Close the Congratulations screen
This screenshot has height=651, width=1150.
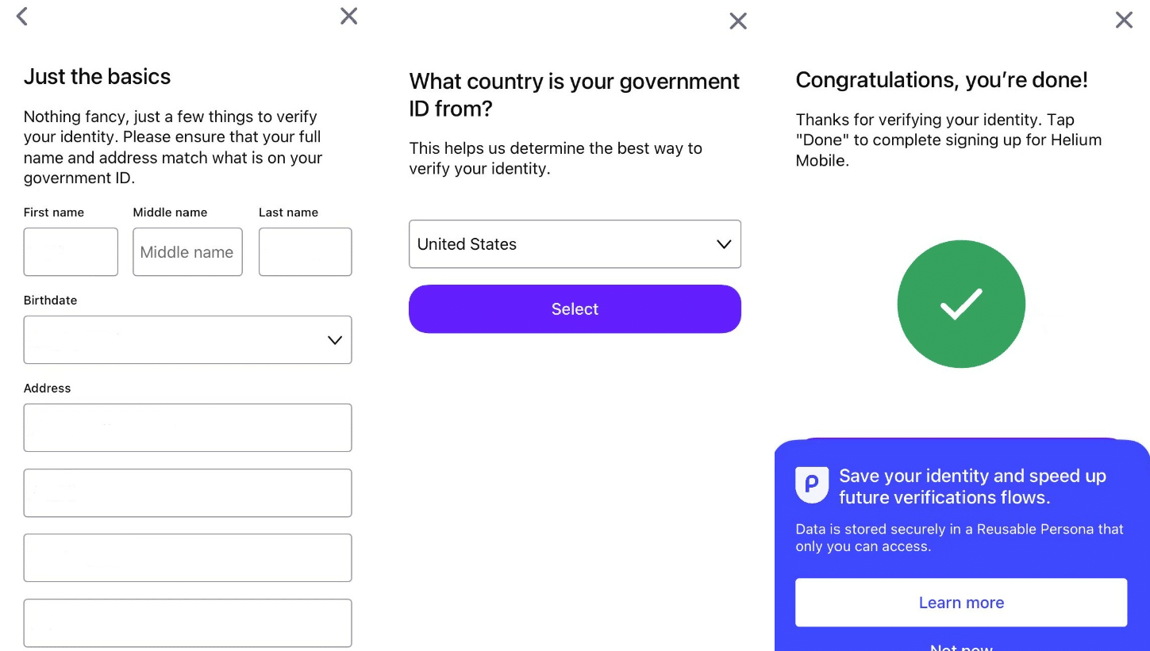(1124, 20)
